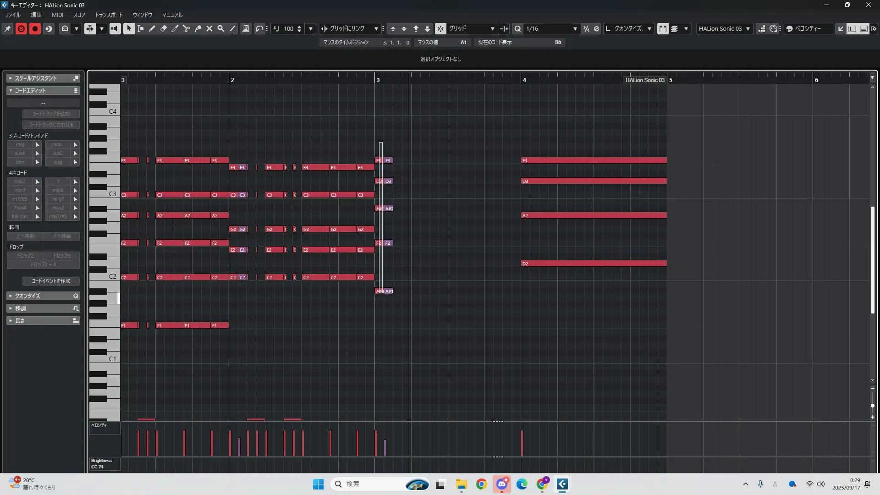Click the vertical zoom slider handle
Viewport: 880px width, 495px height.
(872, 406)
